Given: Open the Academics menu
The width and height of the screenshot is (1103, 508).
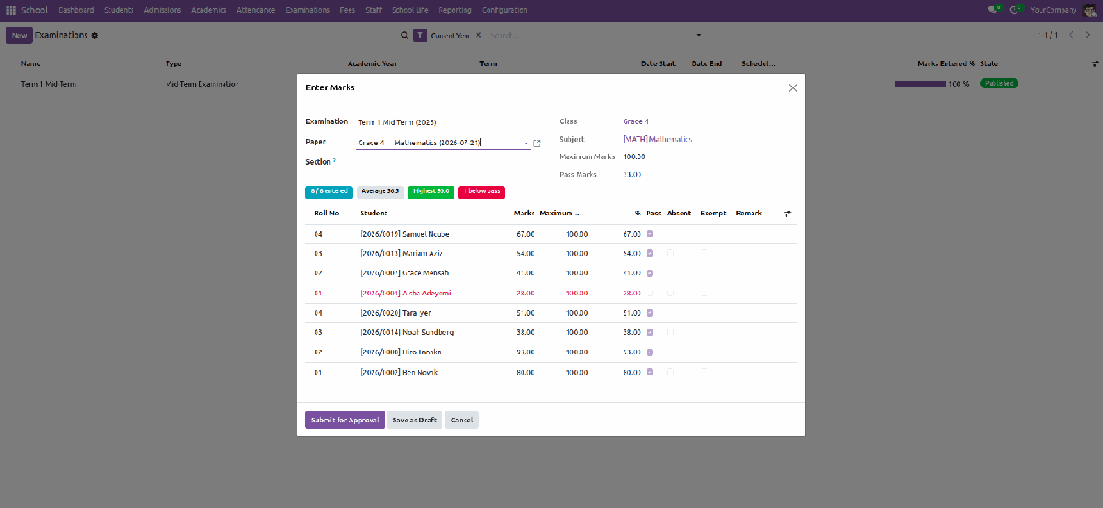Looking at the screenshot, I should pyautogui.click(x=209, y=10).
